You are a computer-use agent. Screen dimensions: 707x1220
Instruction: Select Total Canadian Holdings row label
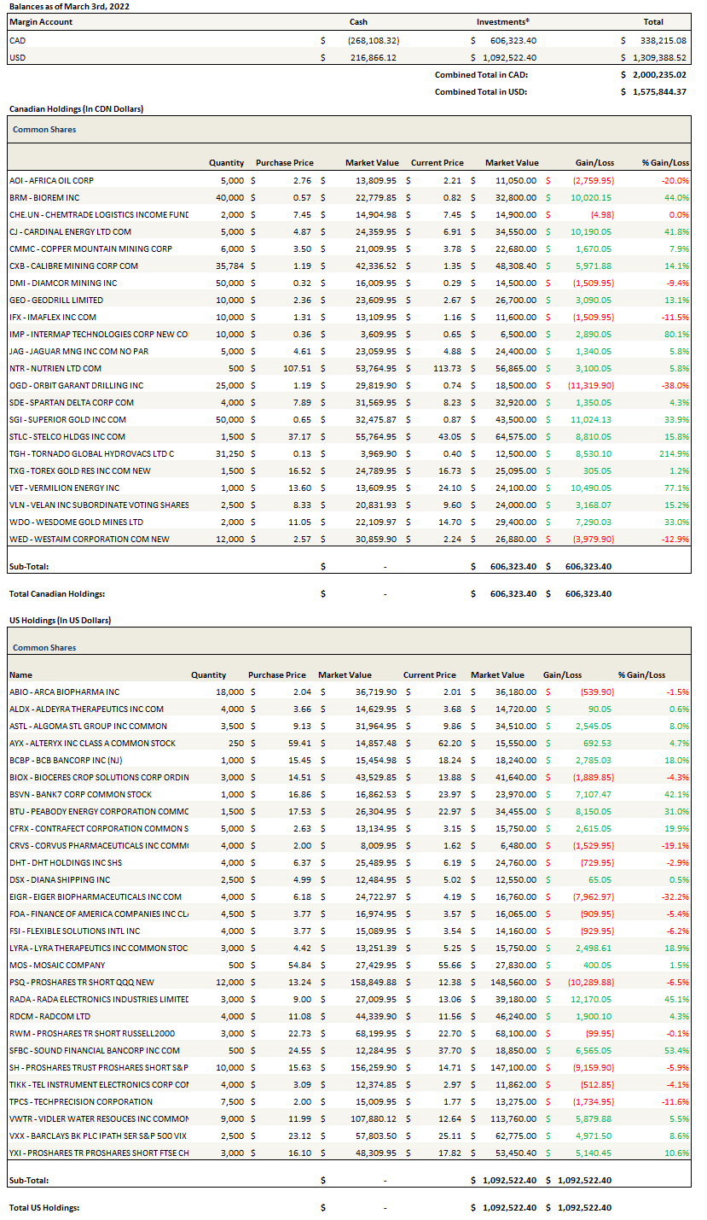pos(56,593)
